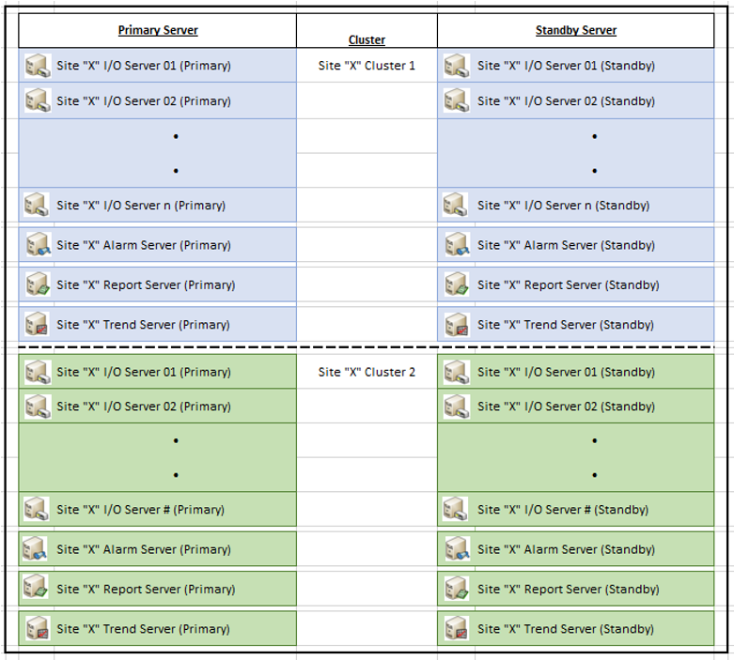Viewport: 734px width, 660px height.
Task: Click Cluster 2 Trend Server (Standby) text
Action: (x=566, y=629)
